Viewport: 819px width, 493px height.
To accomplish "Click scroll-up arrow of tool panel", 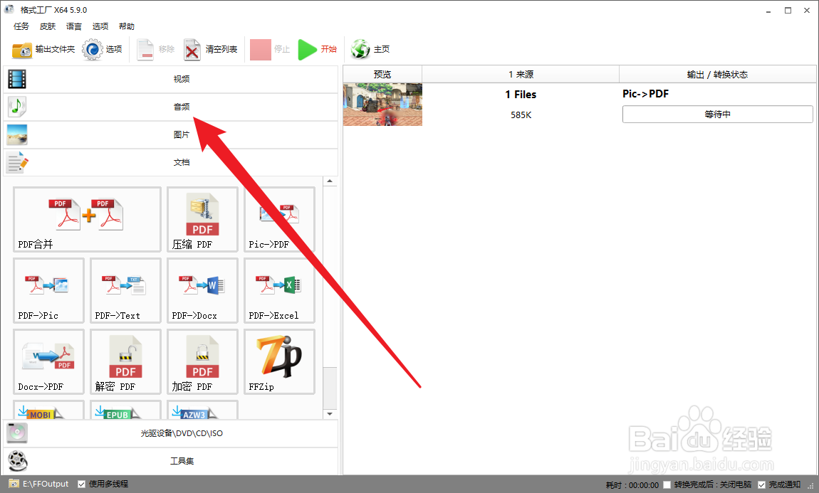I will (330, 181).
